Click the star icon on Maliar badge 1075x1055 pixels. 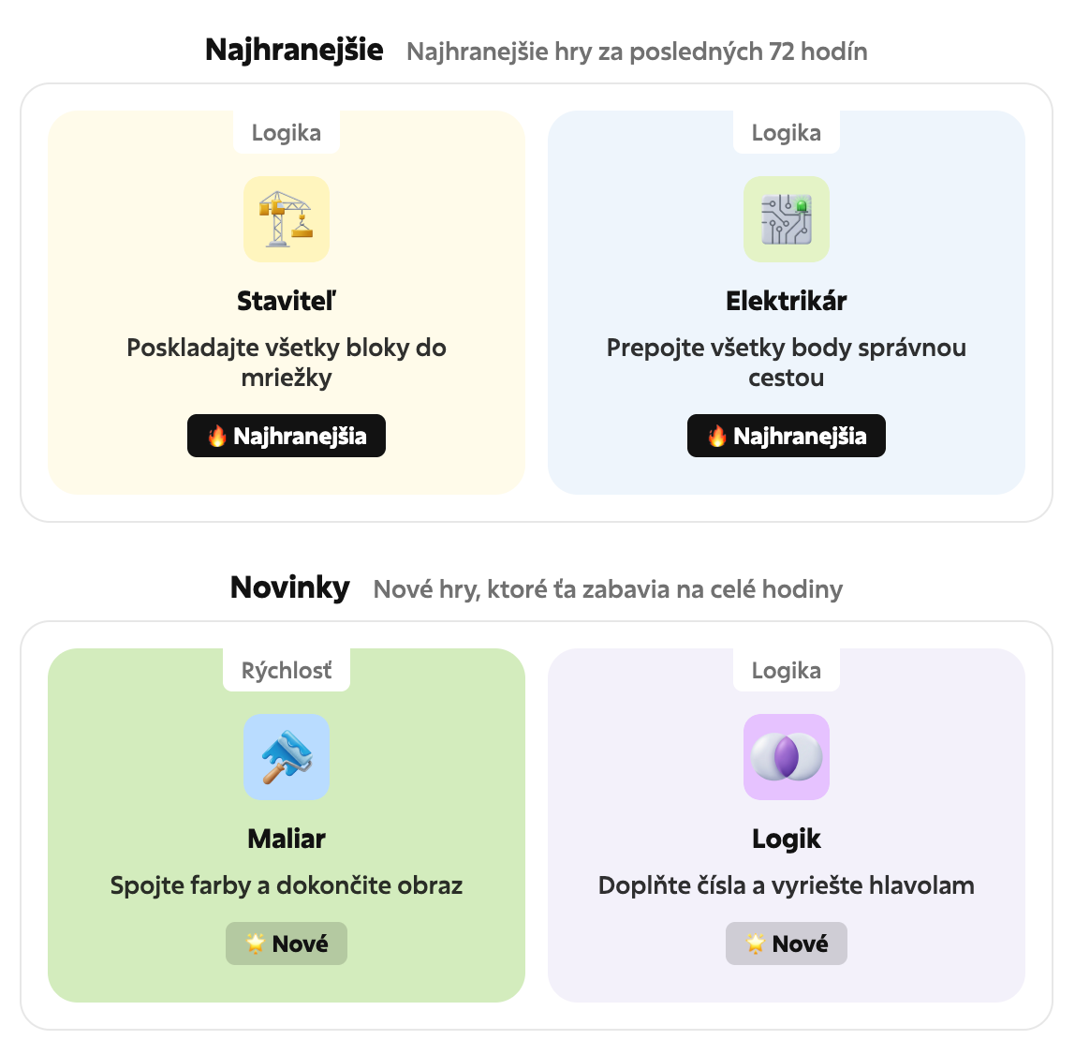[256, 944]
